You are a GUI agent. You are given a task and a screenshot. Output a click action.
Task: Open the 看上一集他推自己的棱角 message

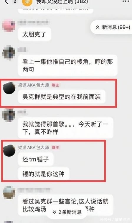68,65
